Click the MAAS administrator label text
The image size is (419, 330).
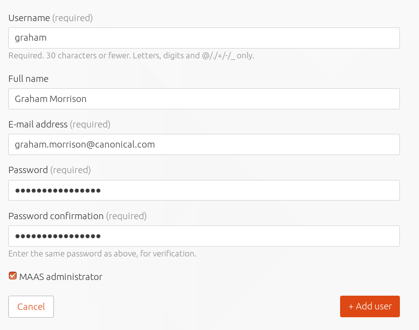click(x=61, y=277)
